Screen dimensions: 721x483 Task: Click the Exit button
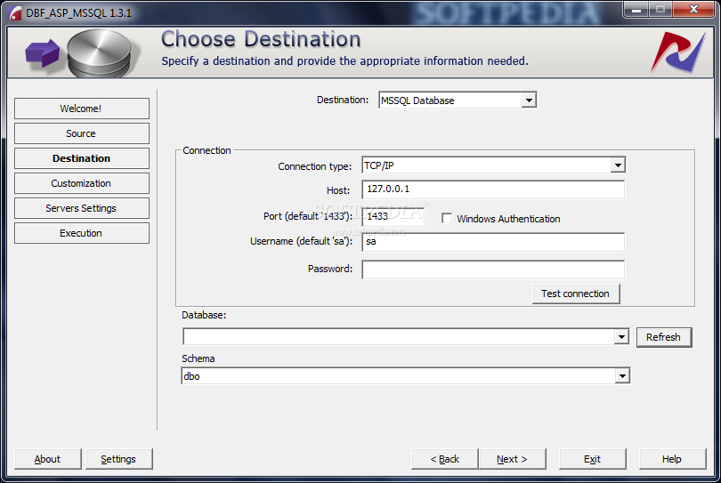592,459
